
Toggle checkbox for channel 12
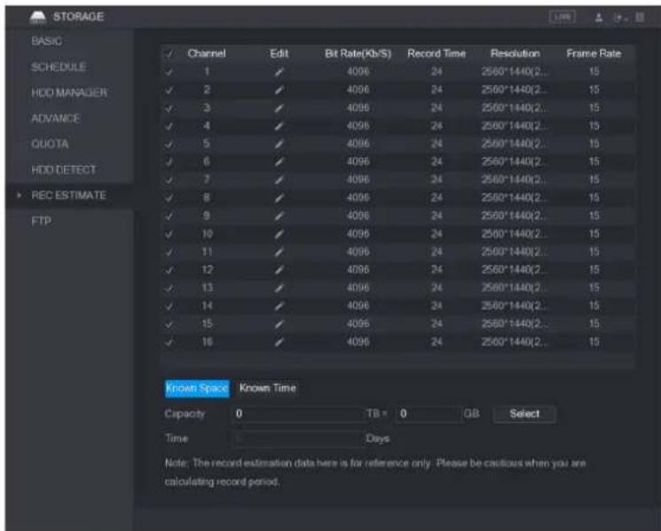(169, 270)
